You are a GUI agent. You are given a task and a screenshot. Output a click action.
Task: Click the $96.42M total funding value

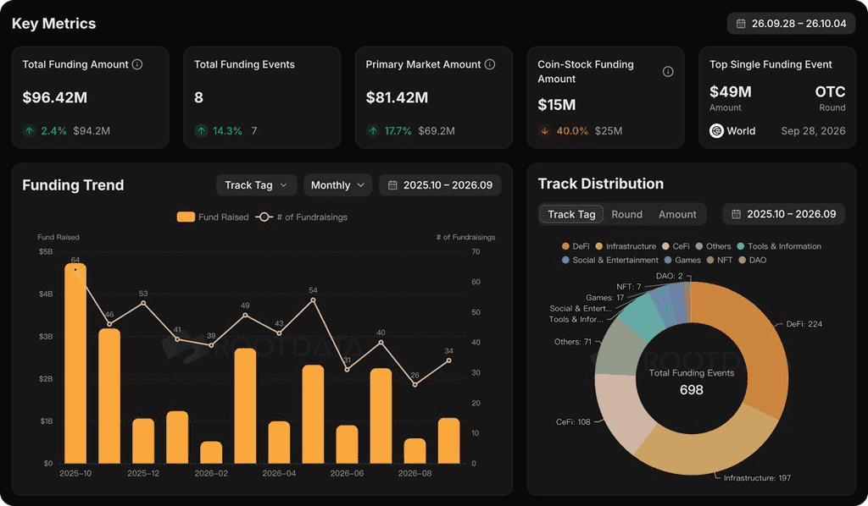[55, 98]
